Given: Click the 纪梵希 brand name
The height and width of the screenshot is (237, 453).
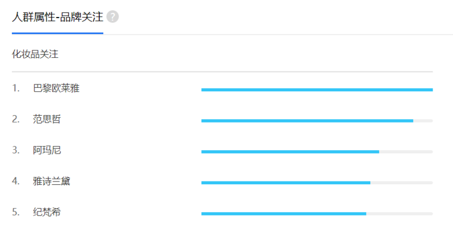Looking at the screenshot, I should pyautogui.click(x=47, y=212).
